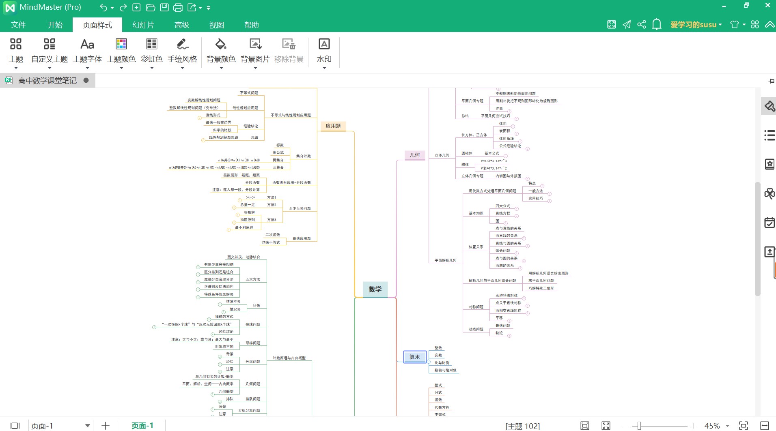Open the 爱学习的susu account dropdown
The image size is (776, 431).
click(696, 24)
